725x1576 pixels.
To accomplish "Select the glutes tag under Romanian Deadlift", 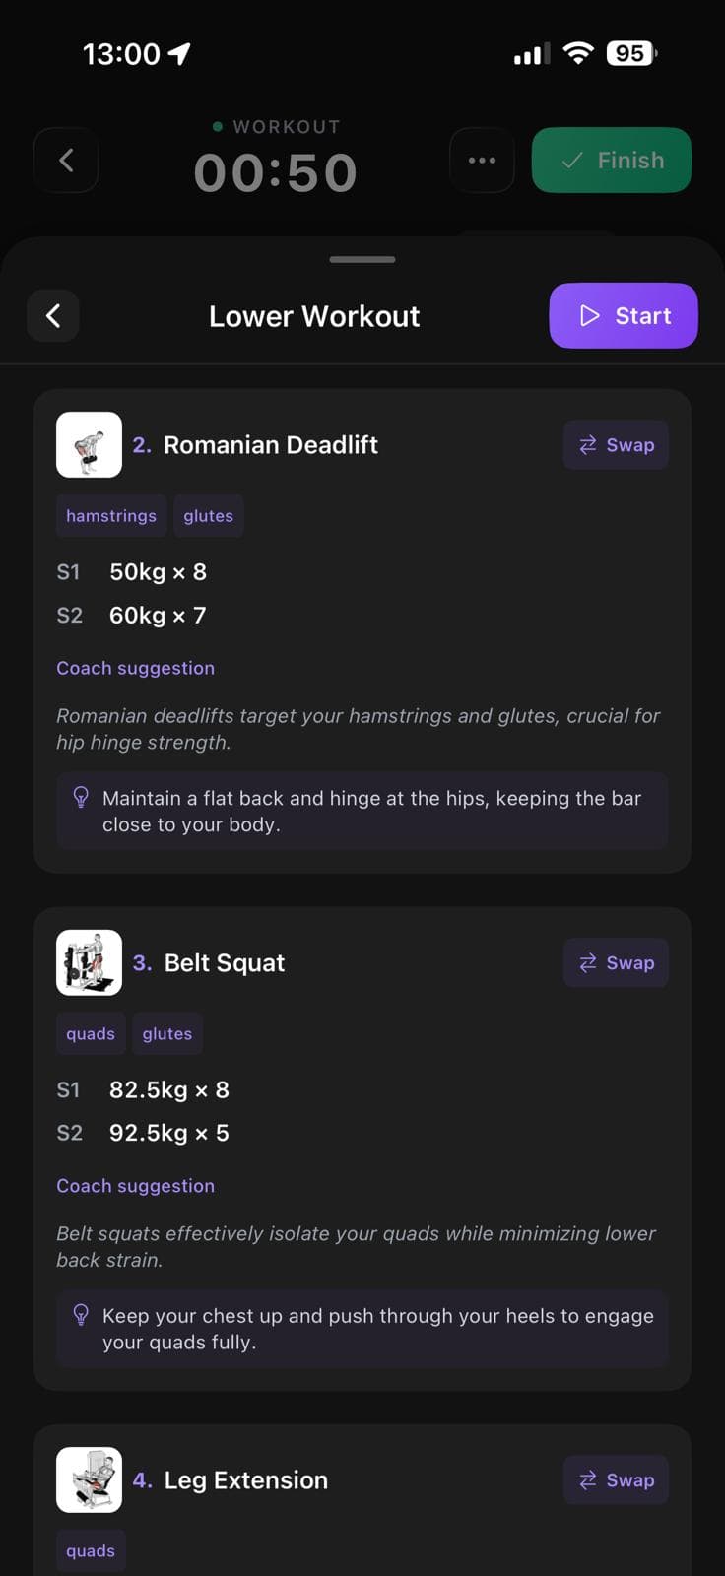I will pos(208,516).
